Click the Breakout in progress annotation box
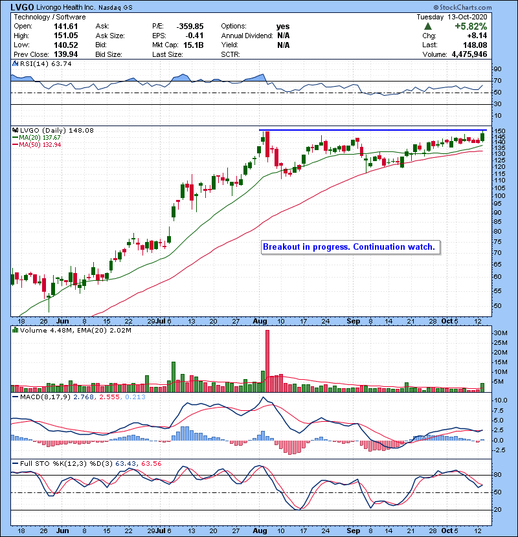The height and width of the screenshot is (537, 518). (x=350, y=247)
